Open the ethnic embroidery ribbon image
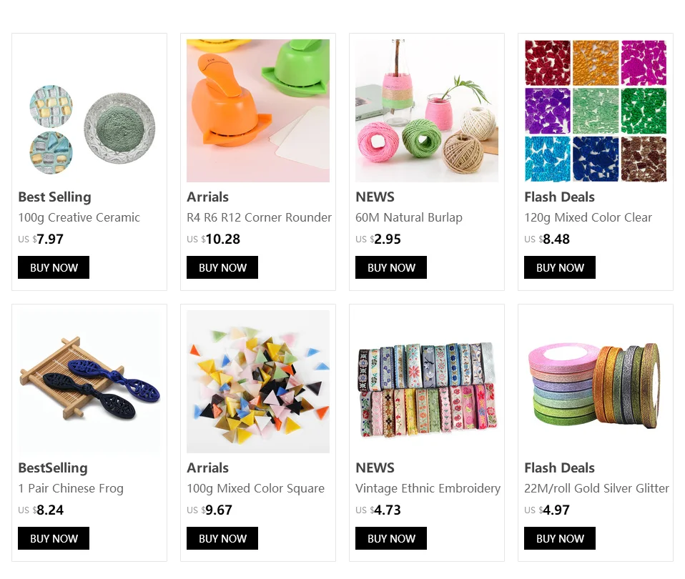 [x=427, y=382]
